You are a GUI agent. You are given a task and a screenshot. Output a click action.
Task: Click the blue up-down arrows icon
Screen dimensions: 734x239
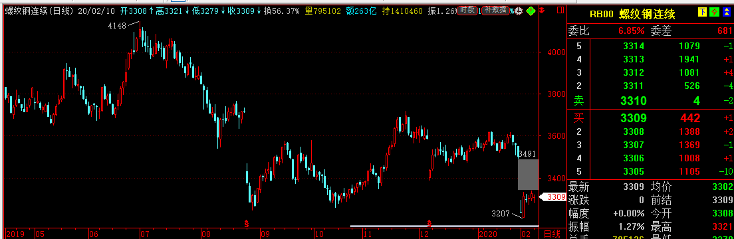(x=727, y=12)
